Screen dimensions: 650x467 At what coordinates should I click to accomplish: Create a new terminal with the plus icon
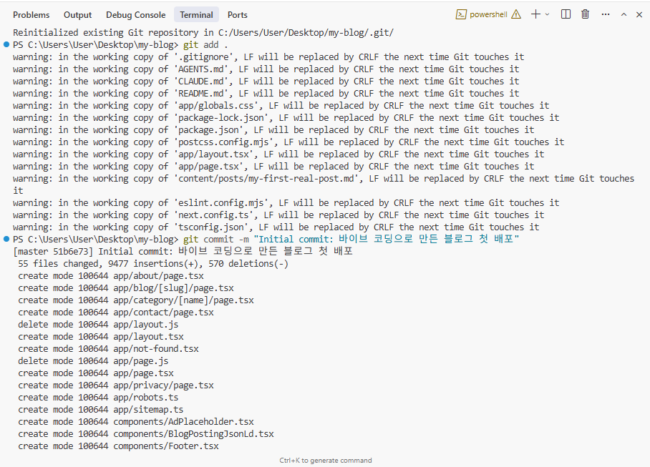[535, 14]
